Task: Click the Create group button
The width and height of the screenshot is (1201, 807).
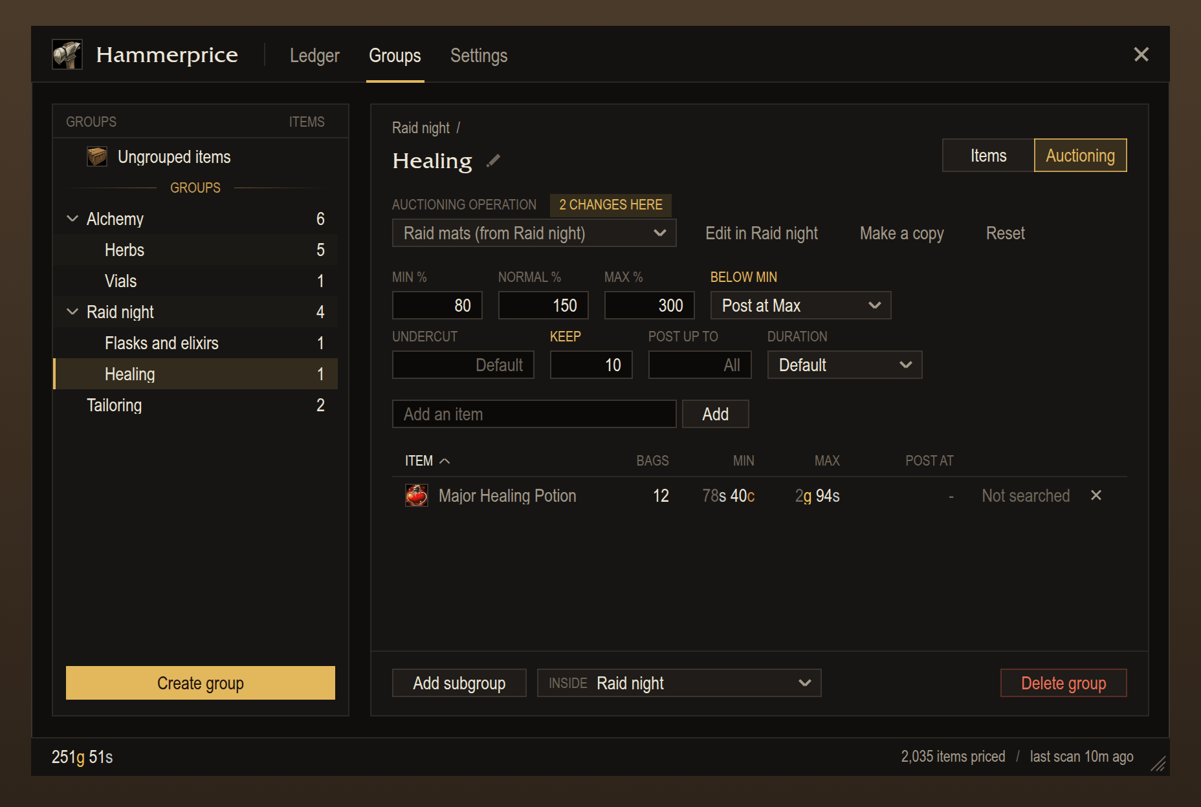Action: point(201,683)
